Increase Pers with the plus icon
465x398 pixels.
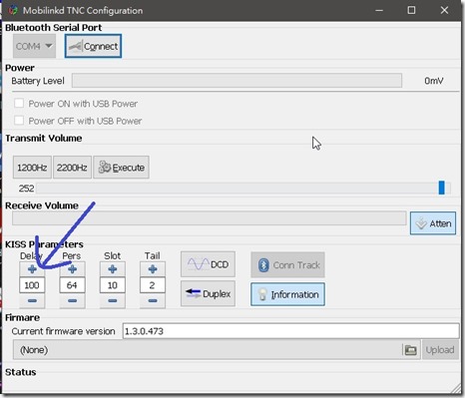click(x=72, y=269)
